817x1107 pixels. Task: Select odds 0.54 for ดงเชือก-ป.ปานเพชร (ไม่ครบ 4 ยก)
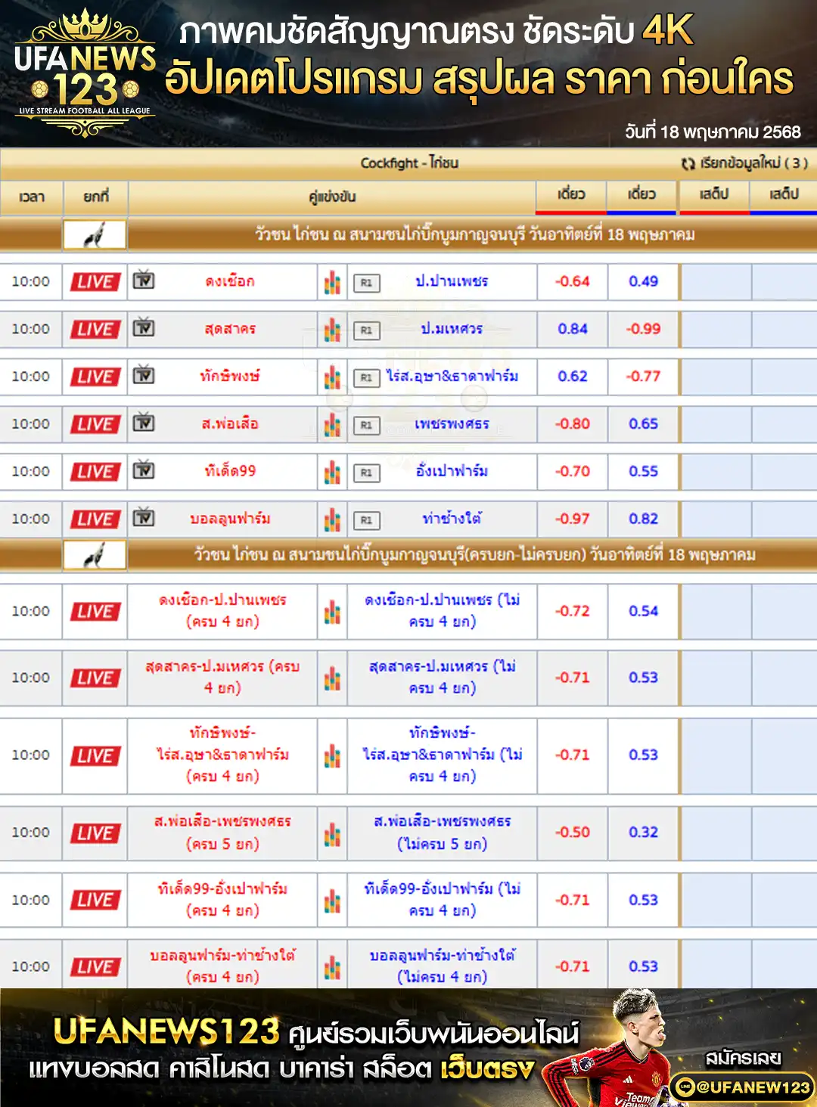(x=643, y=611)
